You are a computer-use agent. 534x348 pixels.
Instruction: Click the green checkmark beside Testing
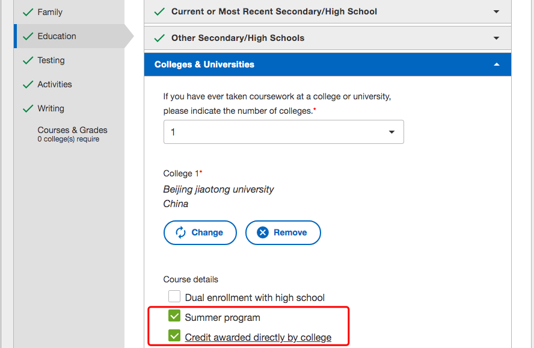pos(28,60)
